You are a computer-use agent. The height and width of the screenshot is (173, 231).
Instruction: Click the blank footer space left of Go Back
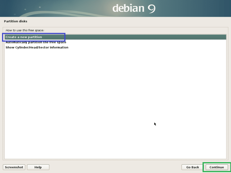[x=114, y=167]
